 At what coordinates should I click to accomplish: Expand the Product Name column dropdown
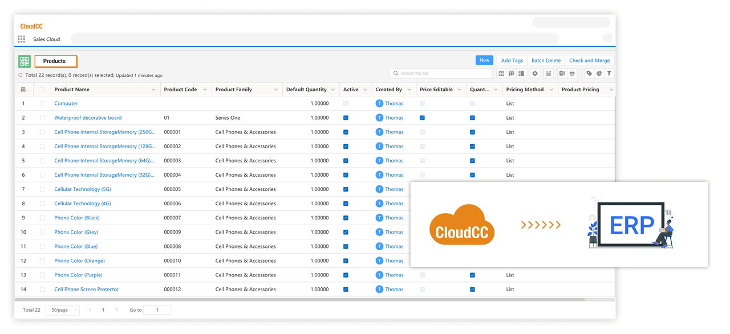[x=153, y=89]
